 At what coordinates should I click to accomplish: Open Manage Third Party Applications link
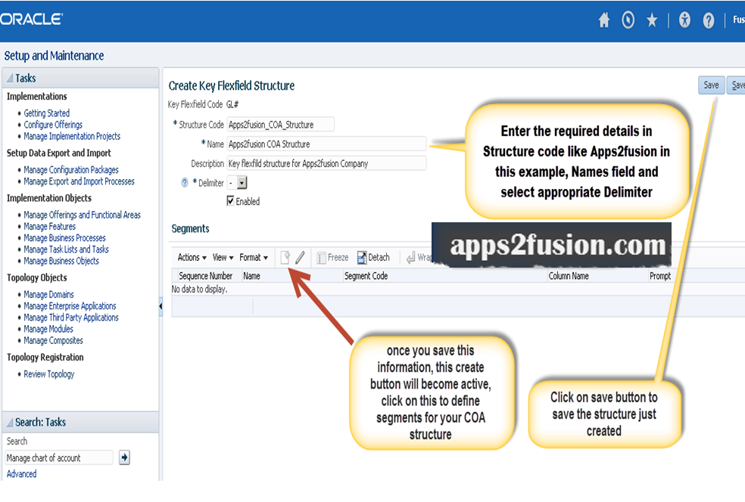pyautogui.click(x=71, y=318)
